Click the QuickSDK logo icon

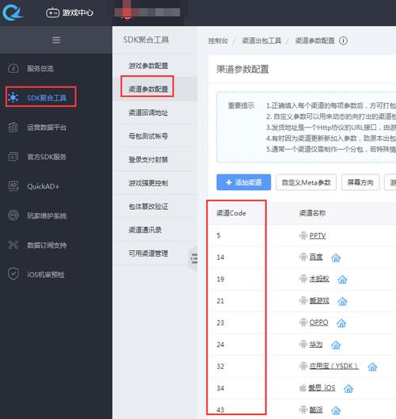point(13,13)
